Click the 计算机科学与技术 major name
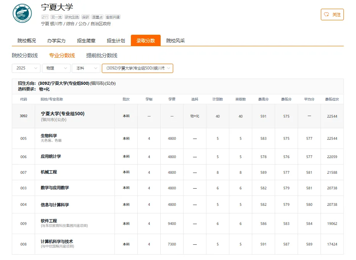Screen dimensions: 356x260 pyautogui.click(x=57, y=241)
